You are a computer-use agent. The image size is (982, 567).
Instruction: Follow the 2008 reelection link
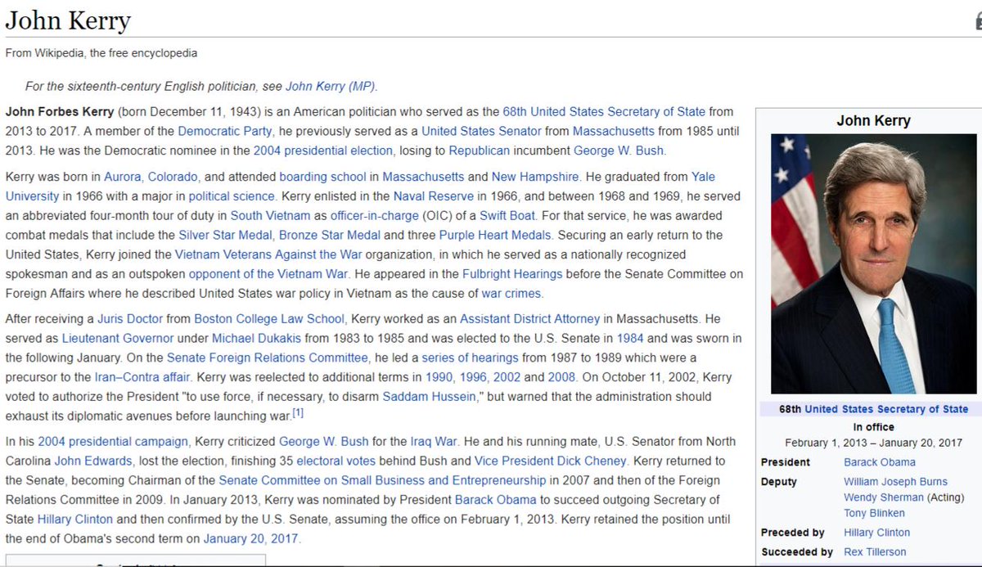[x=562, y=378]
